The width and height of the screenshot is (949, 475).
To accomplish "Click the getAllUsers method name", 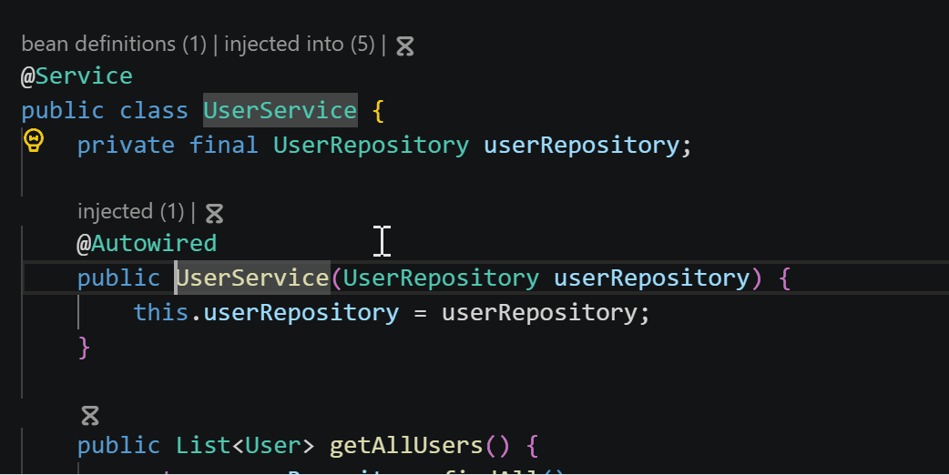I will pyautogui.click(x=405, y=446).
